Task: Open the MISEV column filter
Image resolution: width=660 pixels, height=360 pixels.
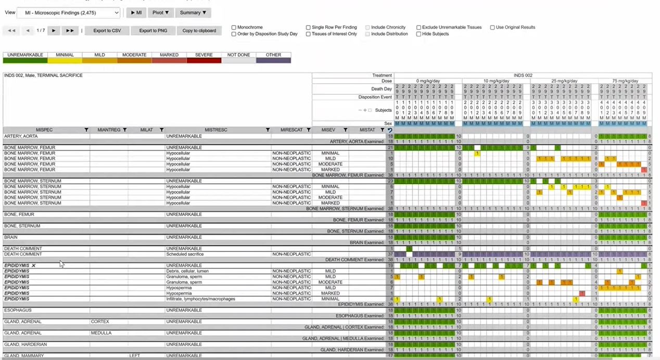Action: point(345,130)
